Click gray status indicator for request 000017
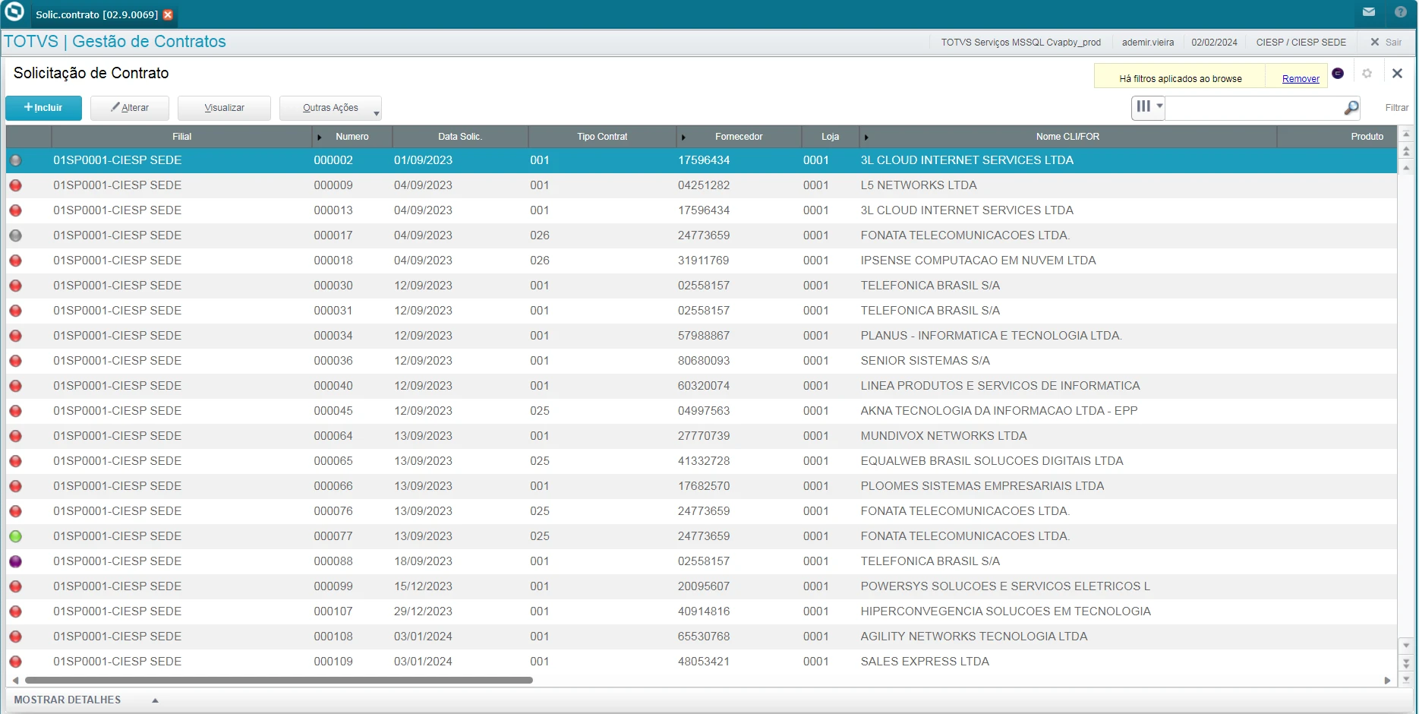This screenshot has height=714, width=1419. point(15,235)
